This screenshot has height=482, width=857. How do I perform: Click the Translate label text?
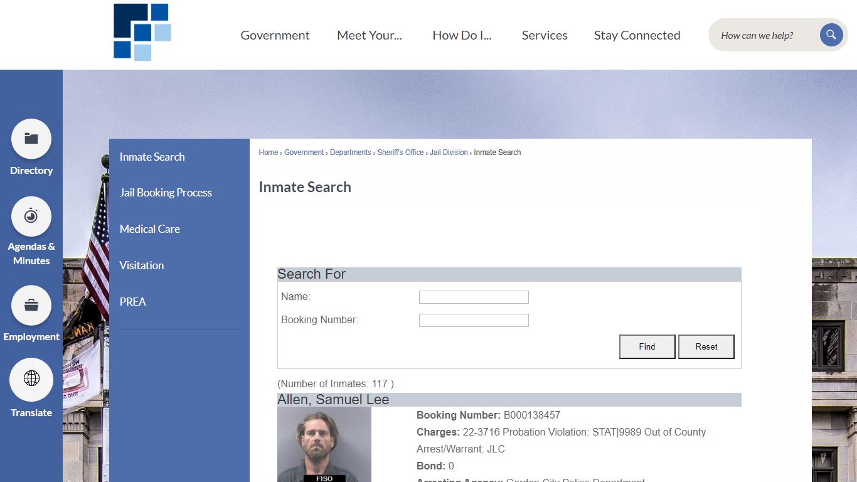point(31,413)
